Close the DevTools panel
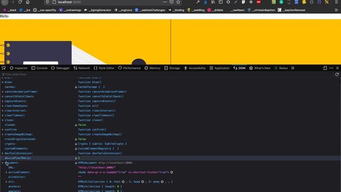The width and height of the screenshot is (341, 192). [x=337, y=68]
